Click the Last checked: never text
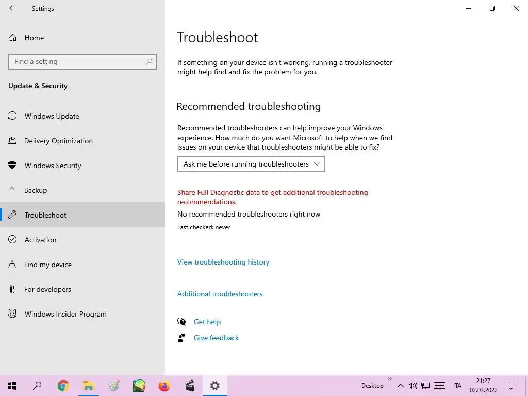528x396 pixels. tap(204, 227)
